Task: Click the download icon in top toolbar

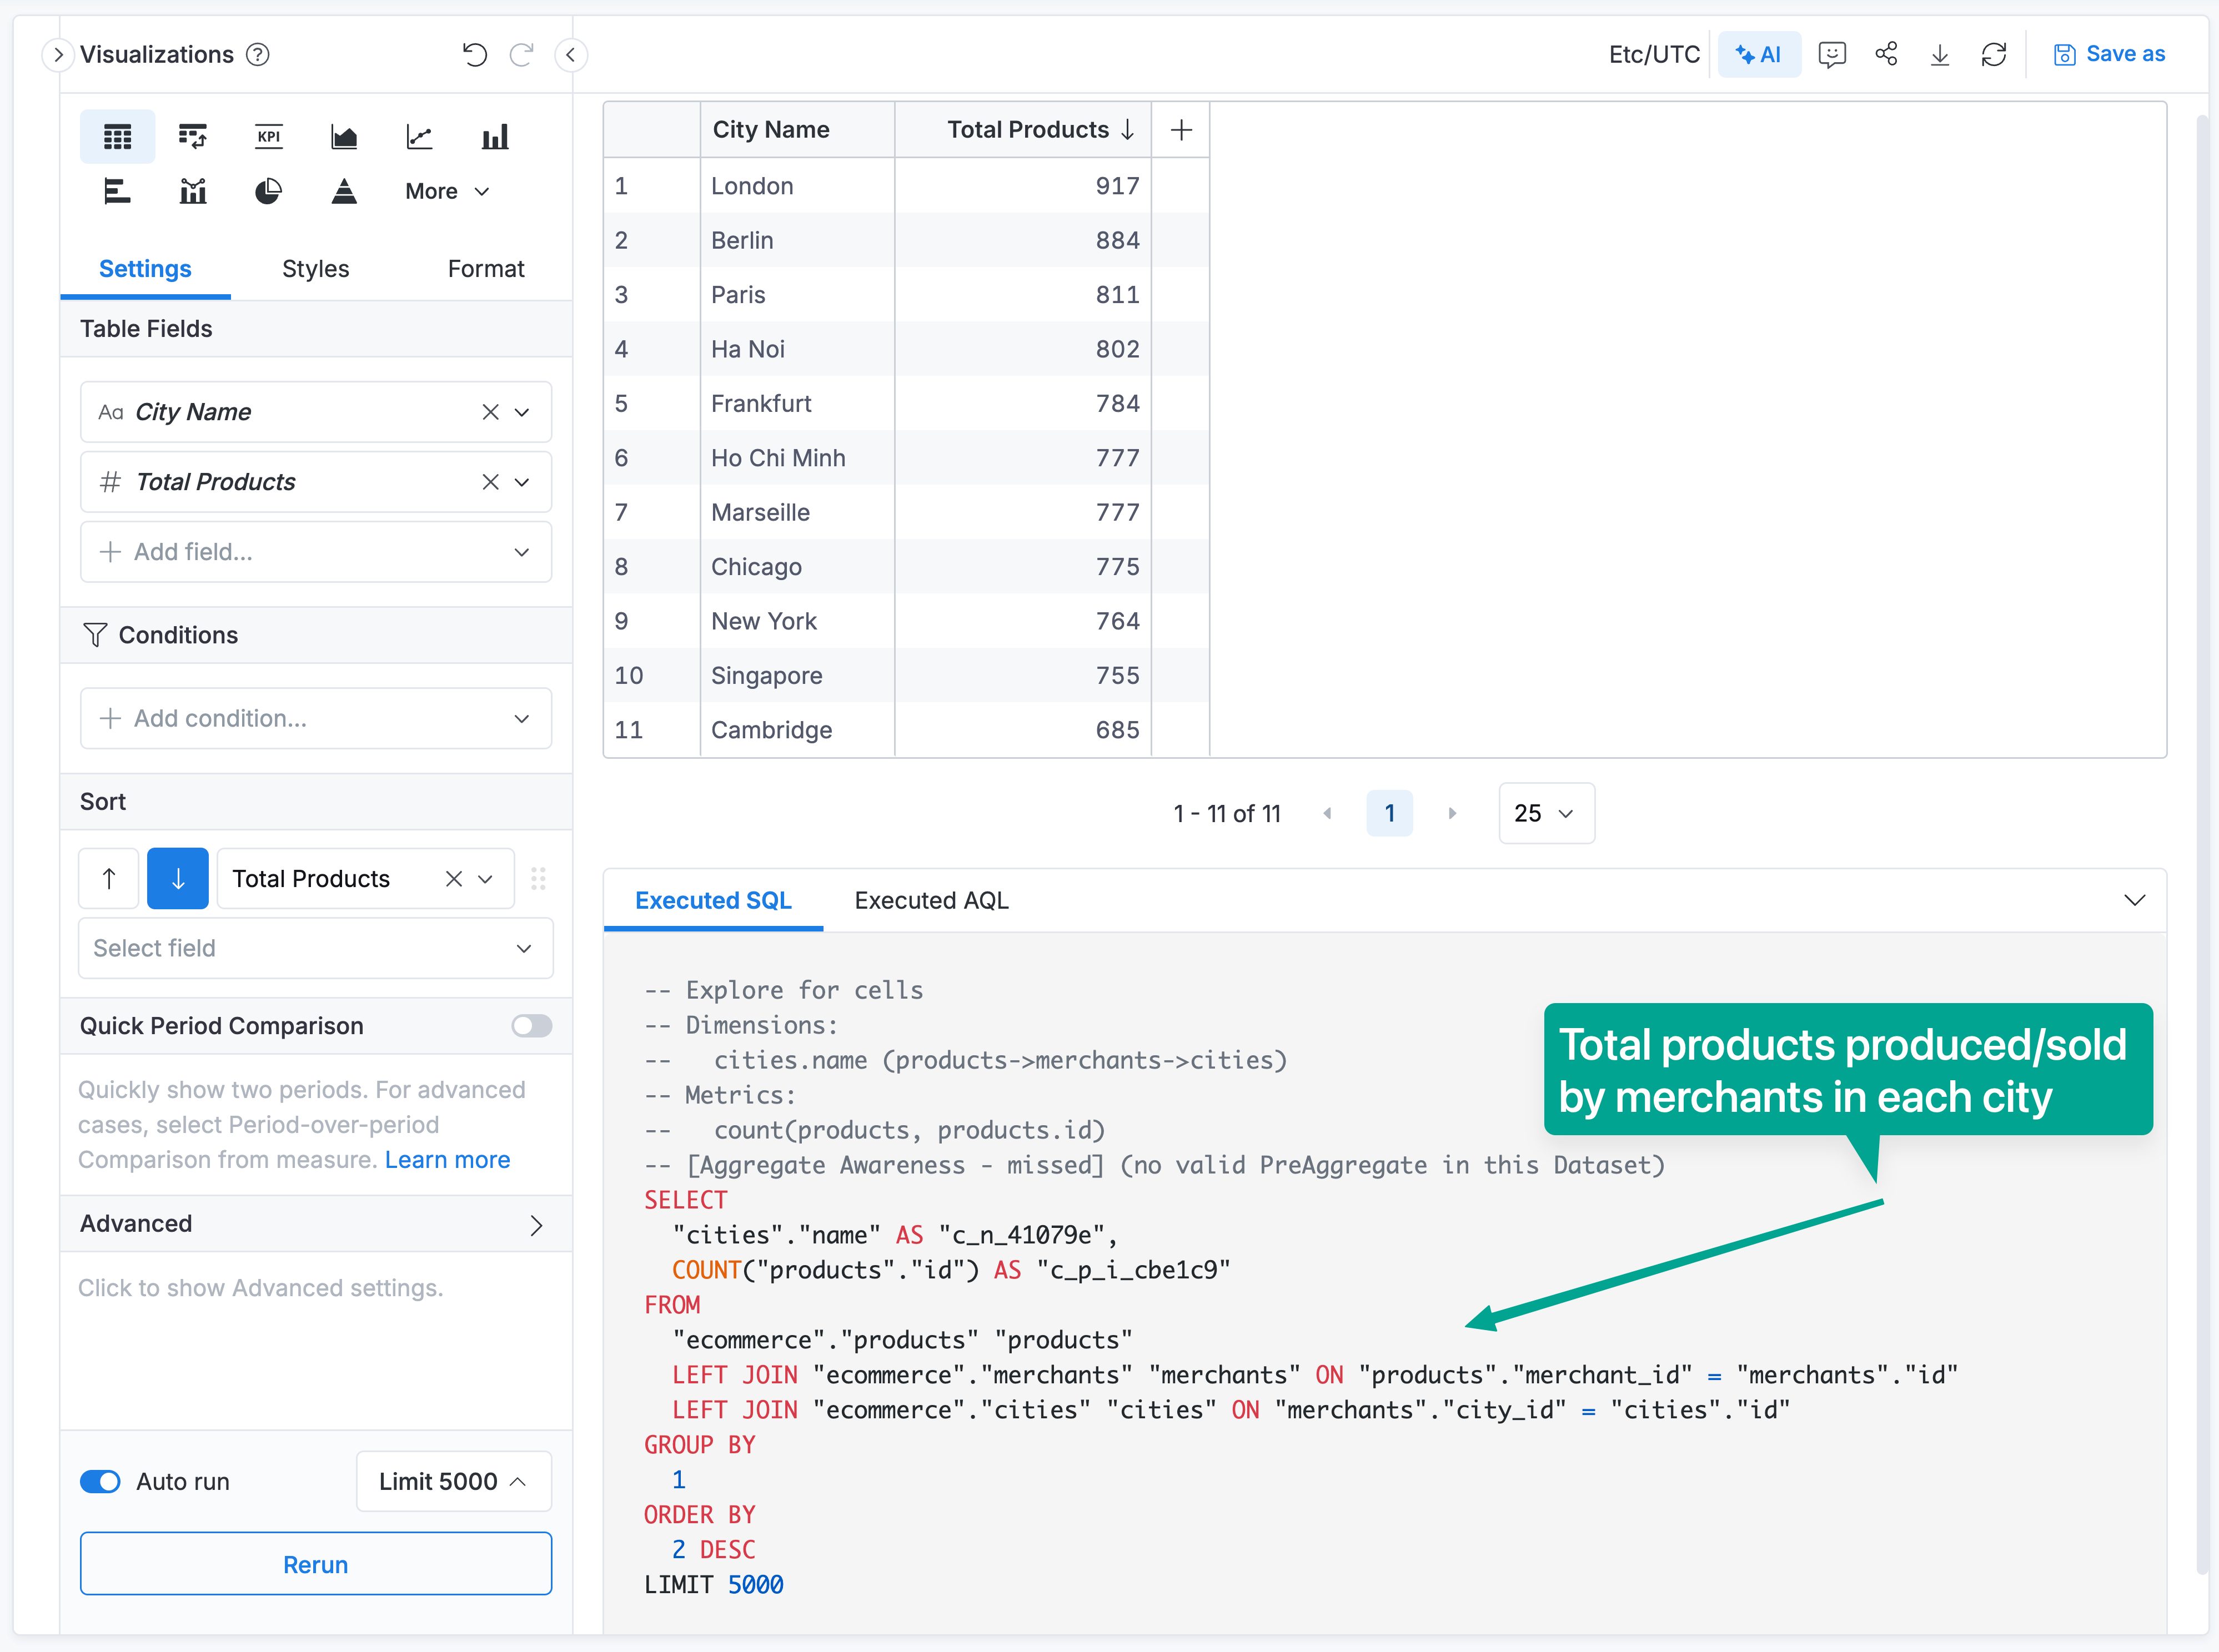Action: [1939, 55]
